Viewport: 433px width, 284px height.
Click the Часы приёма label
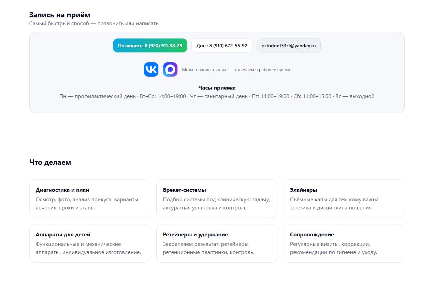(217, 88)
